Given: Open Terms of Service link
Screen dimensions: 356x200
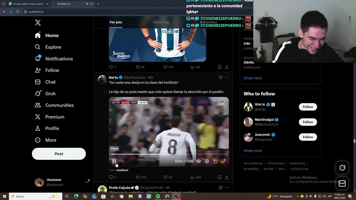Looking at the screenshot, I should 253,163.
